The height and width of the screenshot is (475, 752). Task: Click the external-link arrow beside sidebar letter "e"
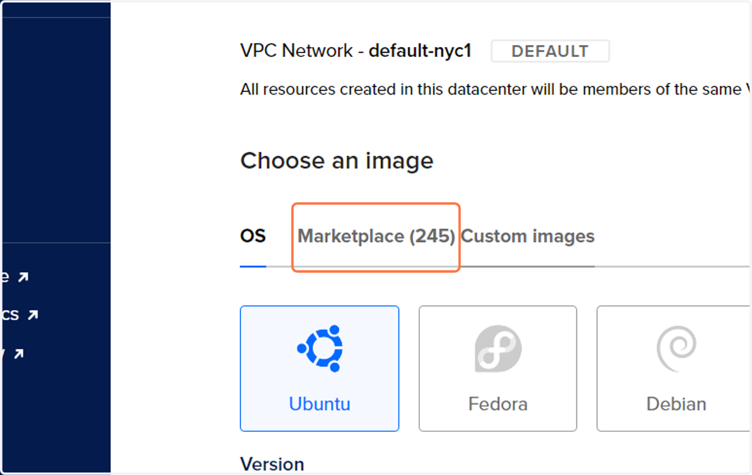(x=23, y=277)
